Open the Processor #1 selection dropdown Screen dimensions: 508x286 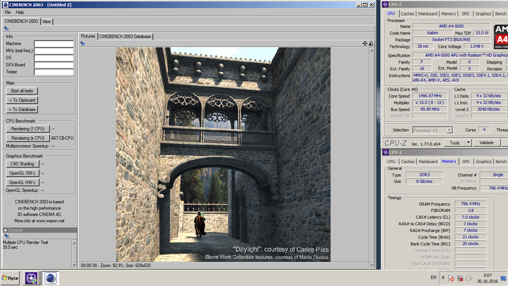click(x=433, y=130)
